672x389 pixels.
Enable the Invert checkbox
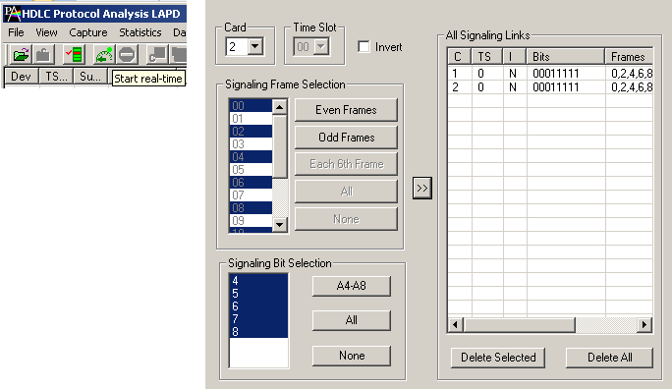364,47
